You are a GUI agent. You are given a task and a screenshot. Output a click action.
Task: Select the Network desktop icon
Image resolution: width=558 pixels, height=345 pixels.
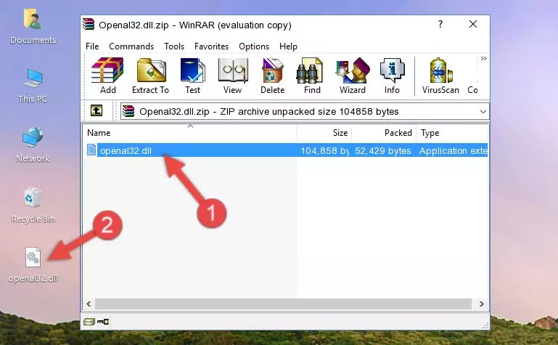click(33, 145)
